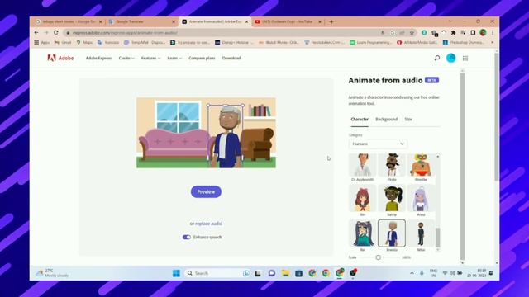Open the site search magnifier icon
The image size is (529, 297).
tap(437, 58)
